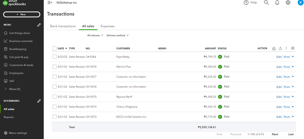Open the notifications bell icon
The height and width of the screenshot is (139, 304).
click(x=277, y=3)
